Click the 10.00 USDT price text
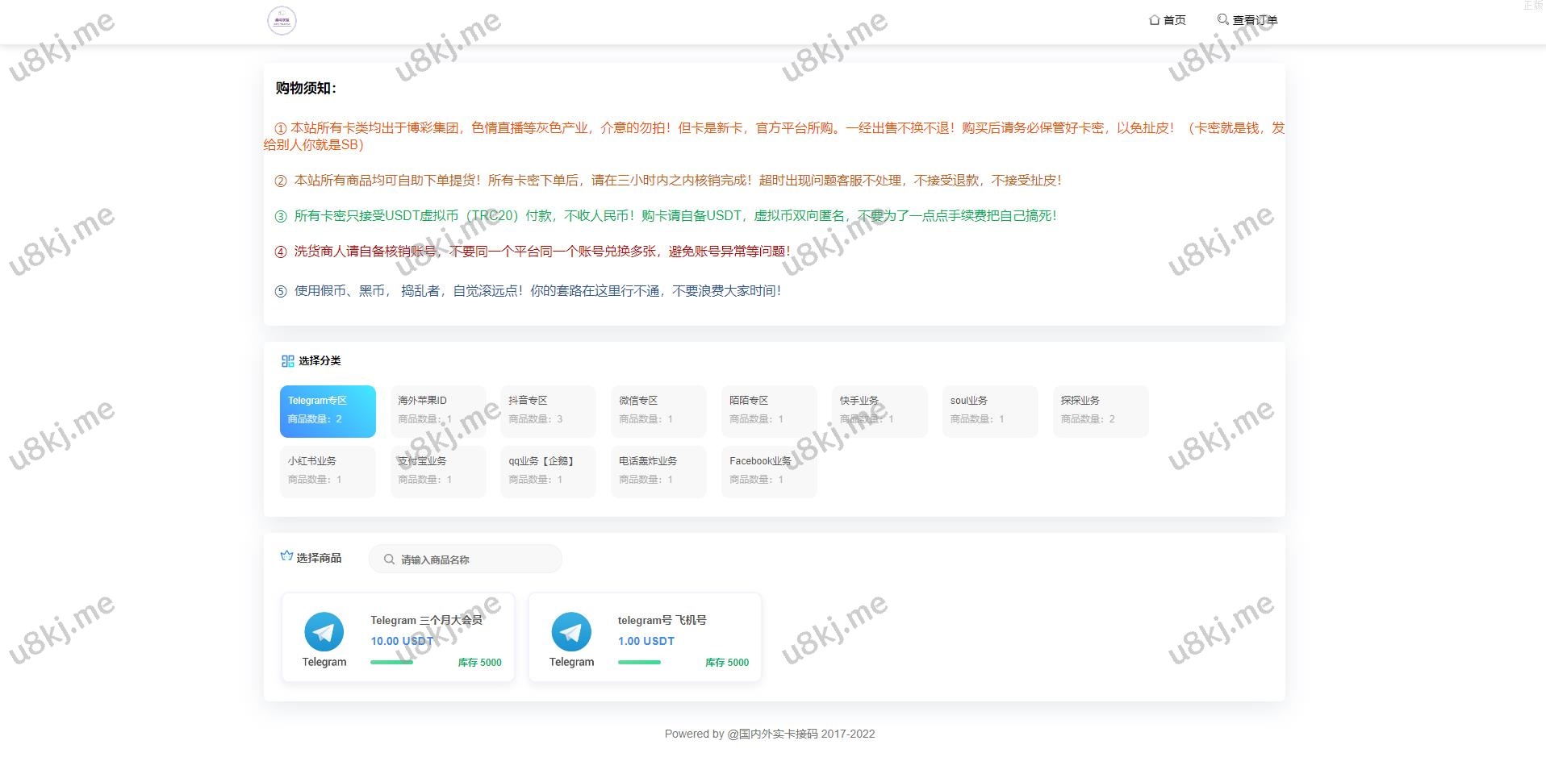This screenshot has height=778, width=1546. [402, 641]
